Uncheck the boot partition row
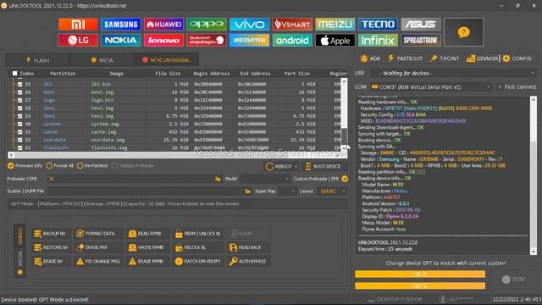The height and width of the screenshot is (305, 542). pyautogui.click(x=20, y=92)
